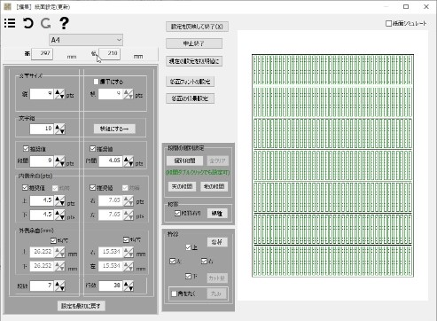This screenshot has height=321, width=437.
Task: Click 外側余白 下 spinner beside 26.252
Action: (x=59, y=266)
